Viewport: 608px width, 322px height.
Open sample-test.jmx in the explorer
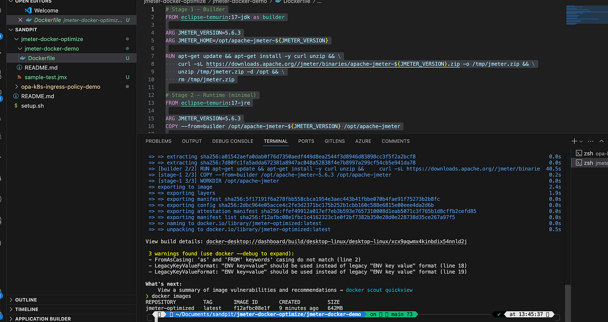tap(46, 77)
